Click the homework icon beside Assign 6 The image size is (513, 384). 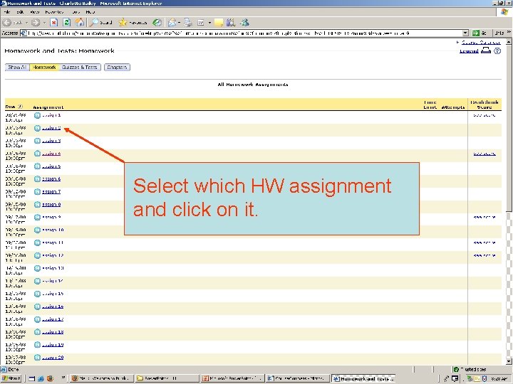tap(37, 179)
